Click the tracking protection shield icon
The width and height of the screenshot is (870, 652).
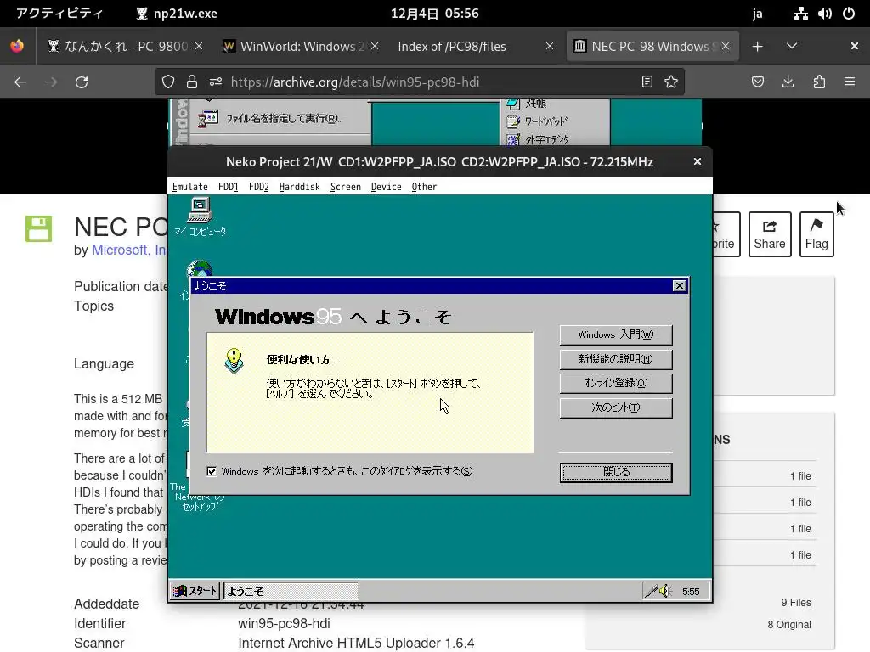[x=168, y=82]
